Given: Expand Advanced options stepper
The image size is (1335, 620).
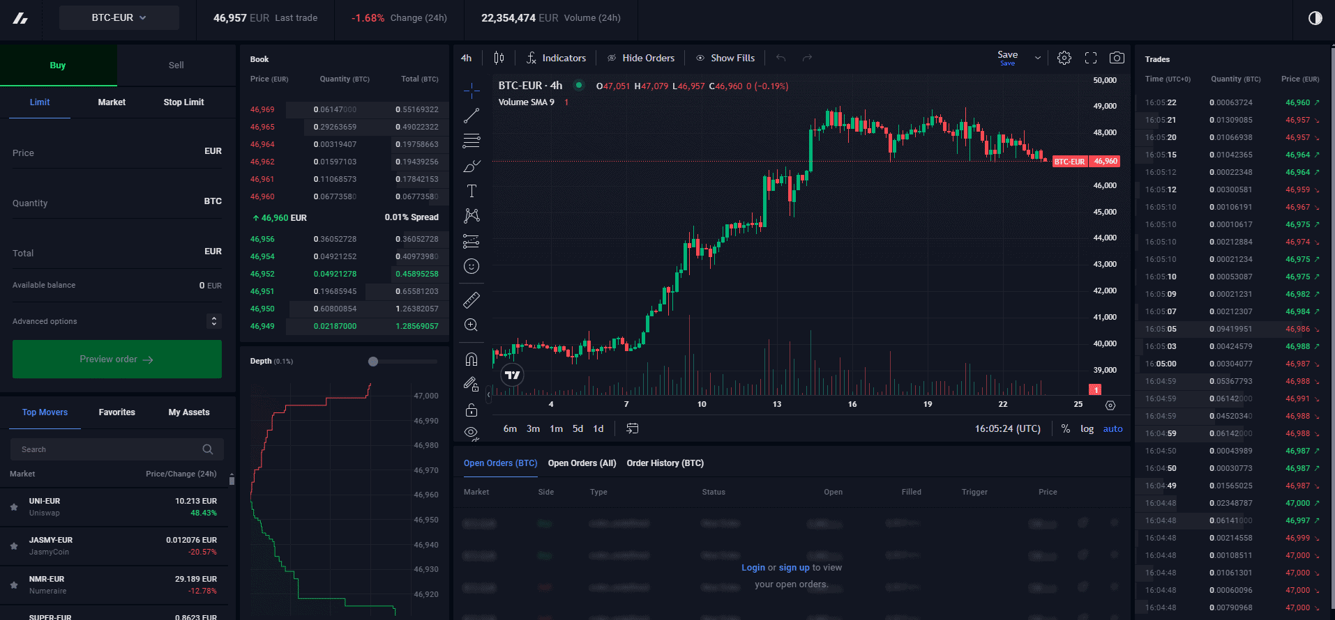Looking at the screenshot, I should click(x=214, y=321).
